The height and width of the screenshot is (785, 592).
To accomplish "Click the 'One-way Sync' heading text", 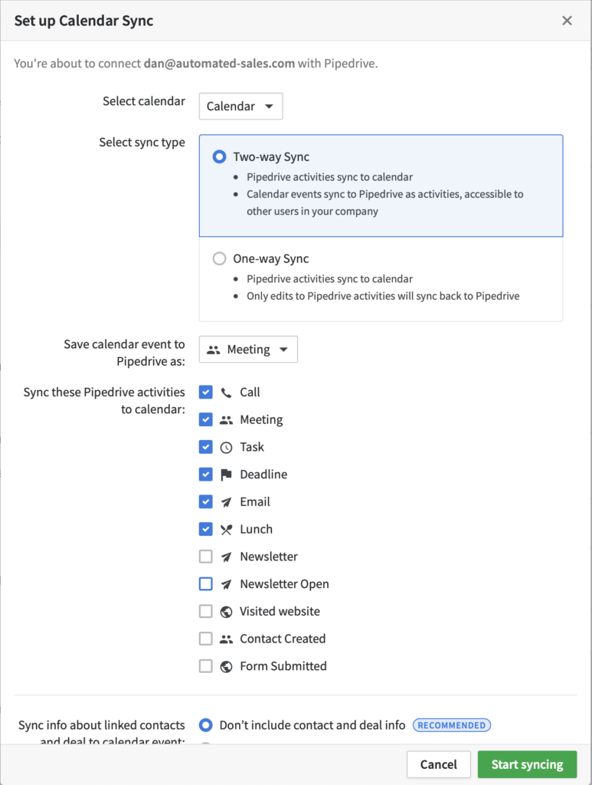I will coord(270,259).
